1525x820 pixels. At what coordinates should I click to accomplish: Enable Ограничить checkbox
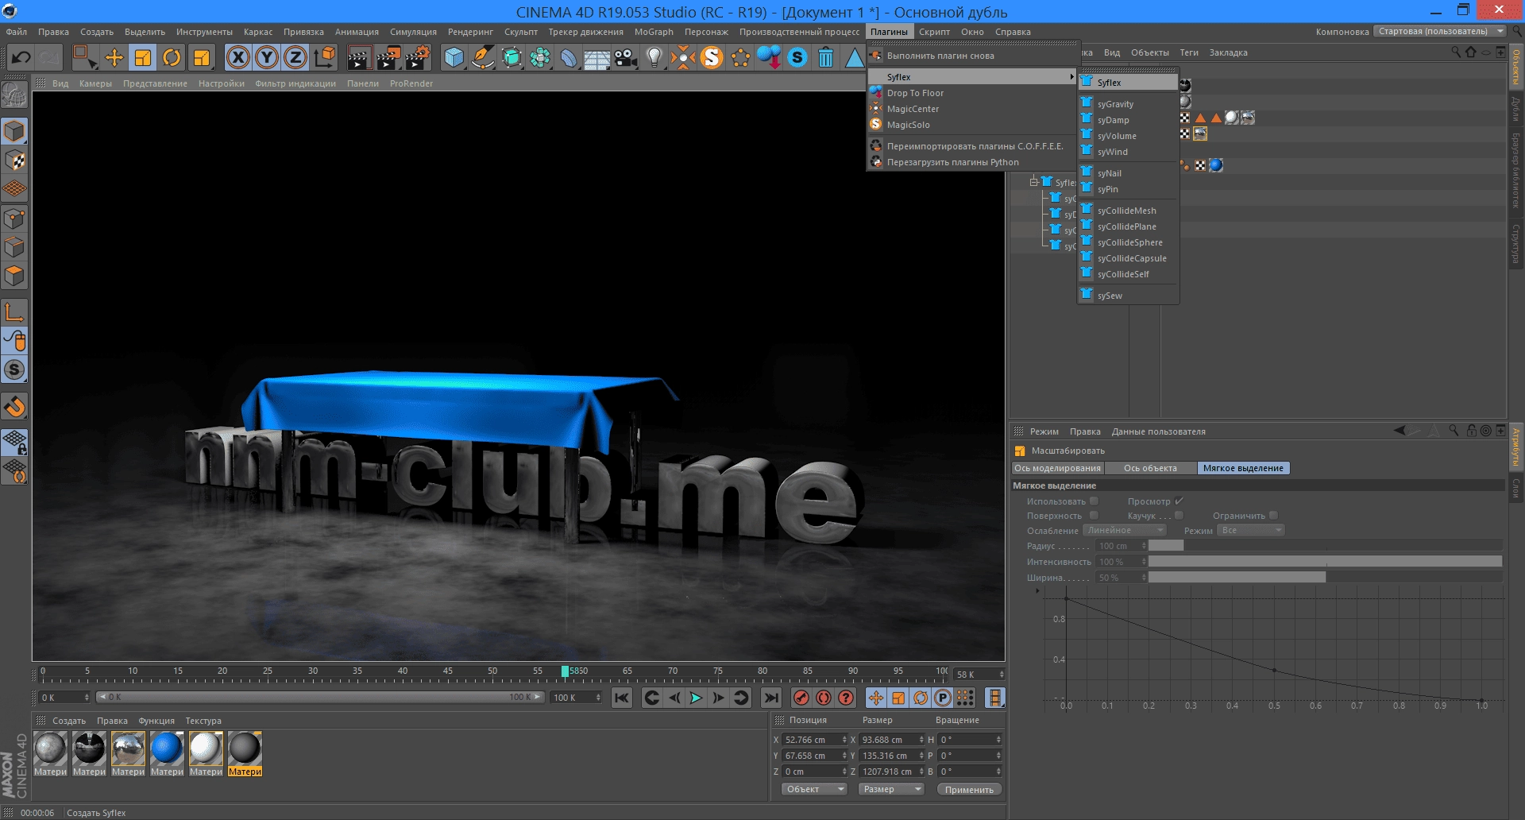click(x=1273, y=516)
